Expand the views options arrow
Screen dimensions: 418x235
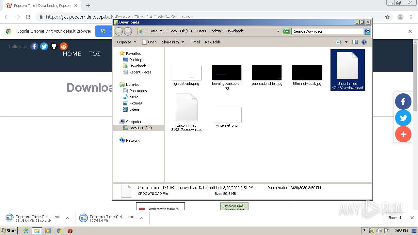[346, 42]
